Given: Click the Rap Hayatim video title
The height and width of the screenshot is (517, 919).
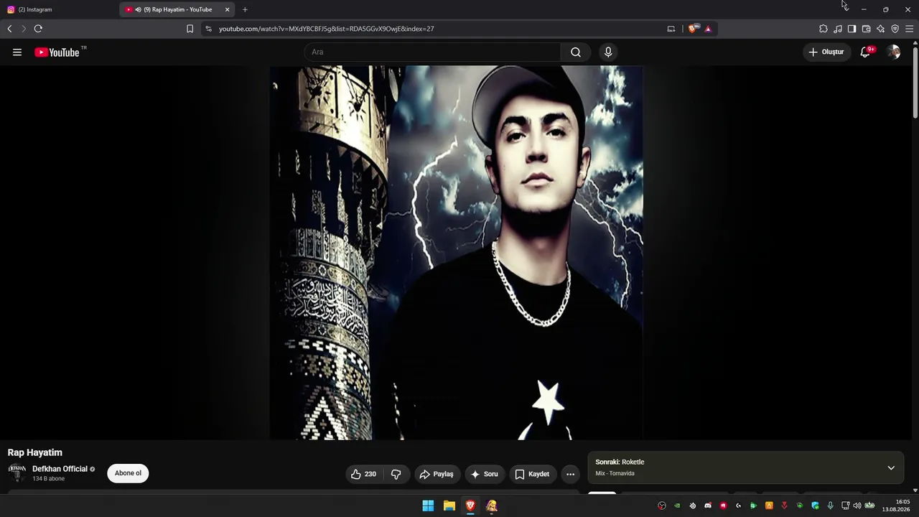Looking at the screenshot, I should [35, 452].
